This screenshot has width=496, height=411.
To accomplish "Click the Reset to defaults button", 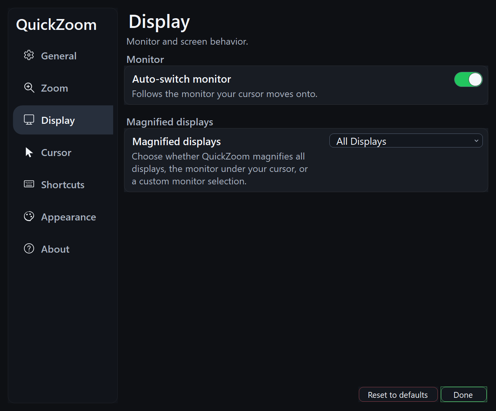I will pos(398,395).
